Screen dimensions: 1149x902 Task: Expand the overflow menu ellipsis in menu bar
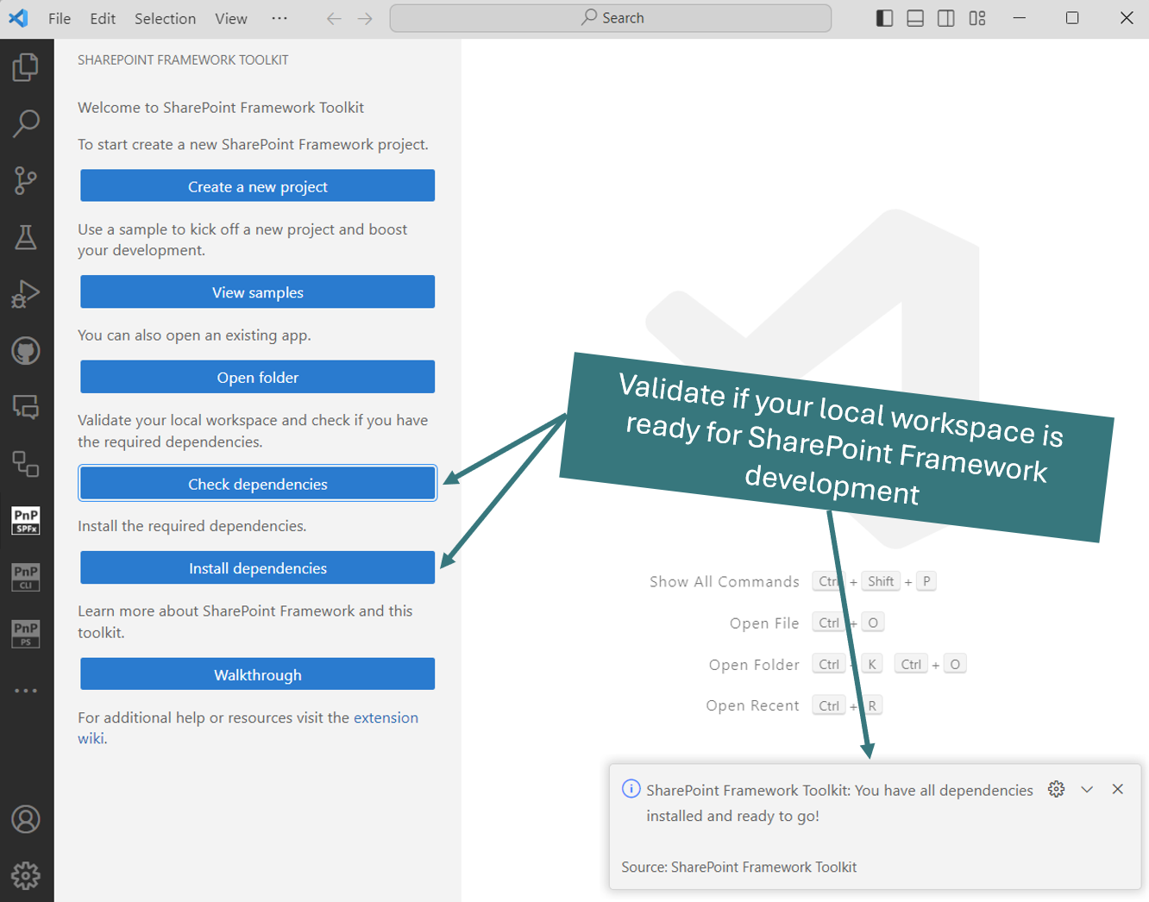point(279,18)
